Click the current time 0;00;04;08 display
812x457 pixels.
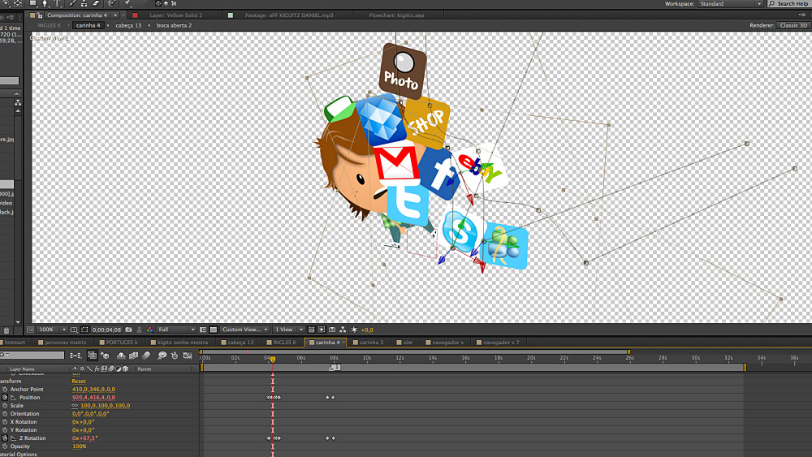pos(106,330)
